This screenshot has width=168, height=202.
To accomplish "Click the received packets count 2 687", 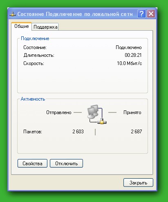I will pyautogui.click(x=137, y=132).
